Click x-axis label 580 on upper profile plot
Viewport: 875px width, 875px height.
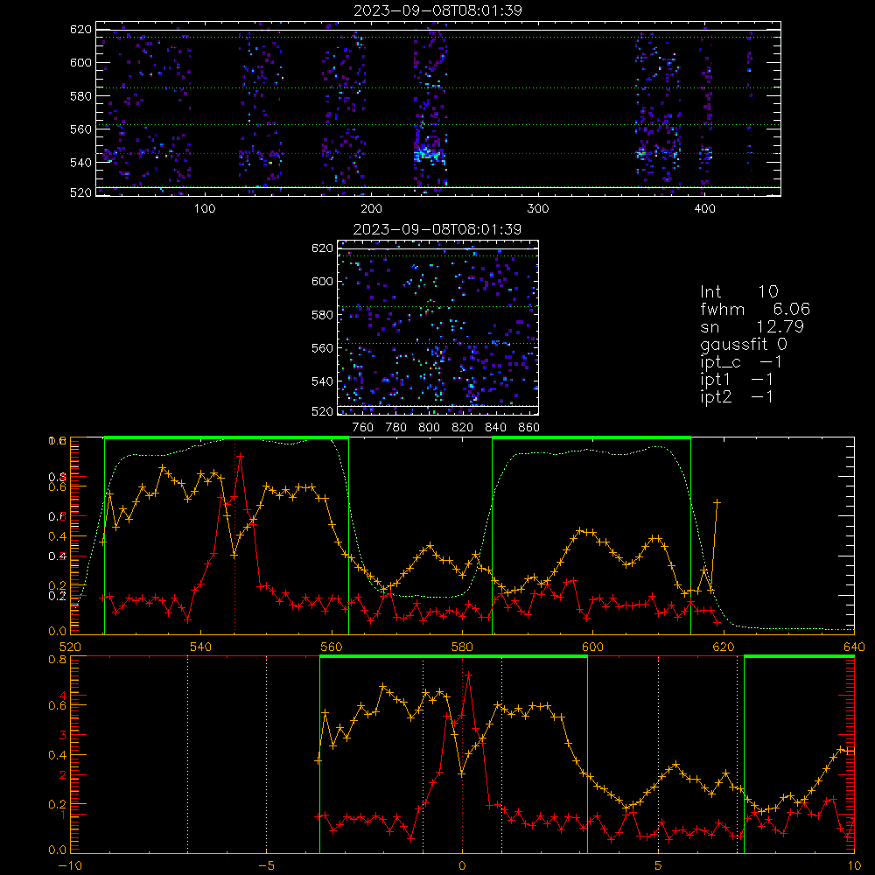[462, 647]
